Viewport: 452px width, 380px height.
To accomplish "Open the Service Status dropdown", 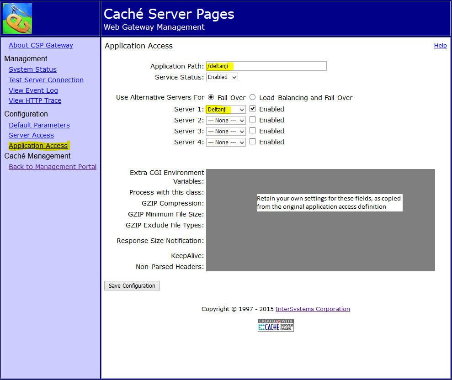I will [222, 77].
